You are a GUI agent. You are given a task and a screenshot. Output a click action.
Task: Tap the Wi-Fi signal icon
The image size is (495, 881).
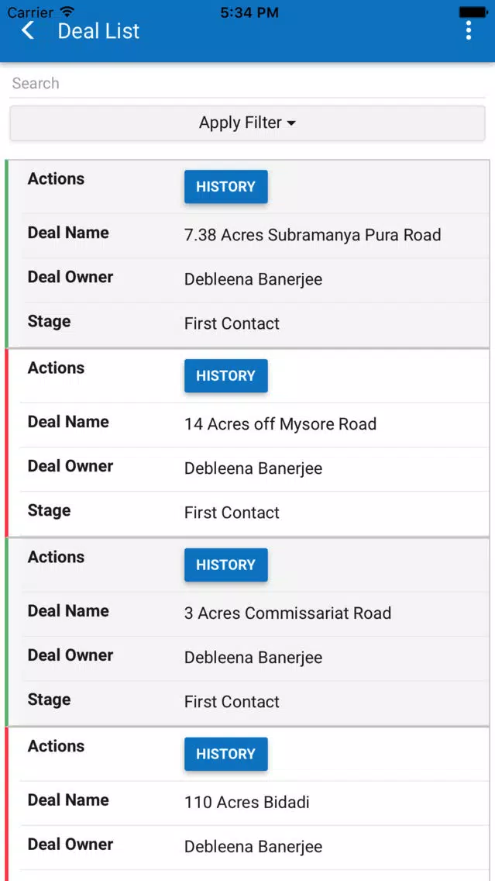click(x=67, y=12)
